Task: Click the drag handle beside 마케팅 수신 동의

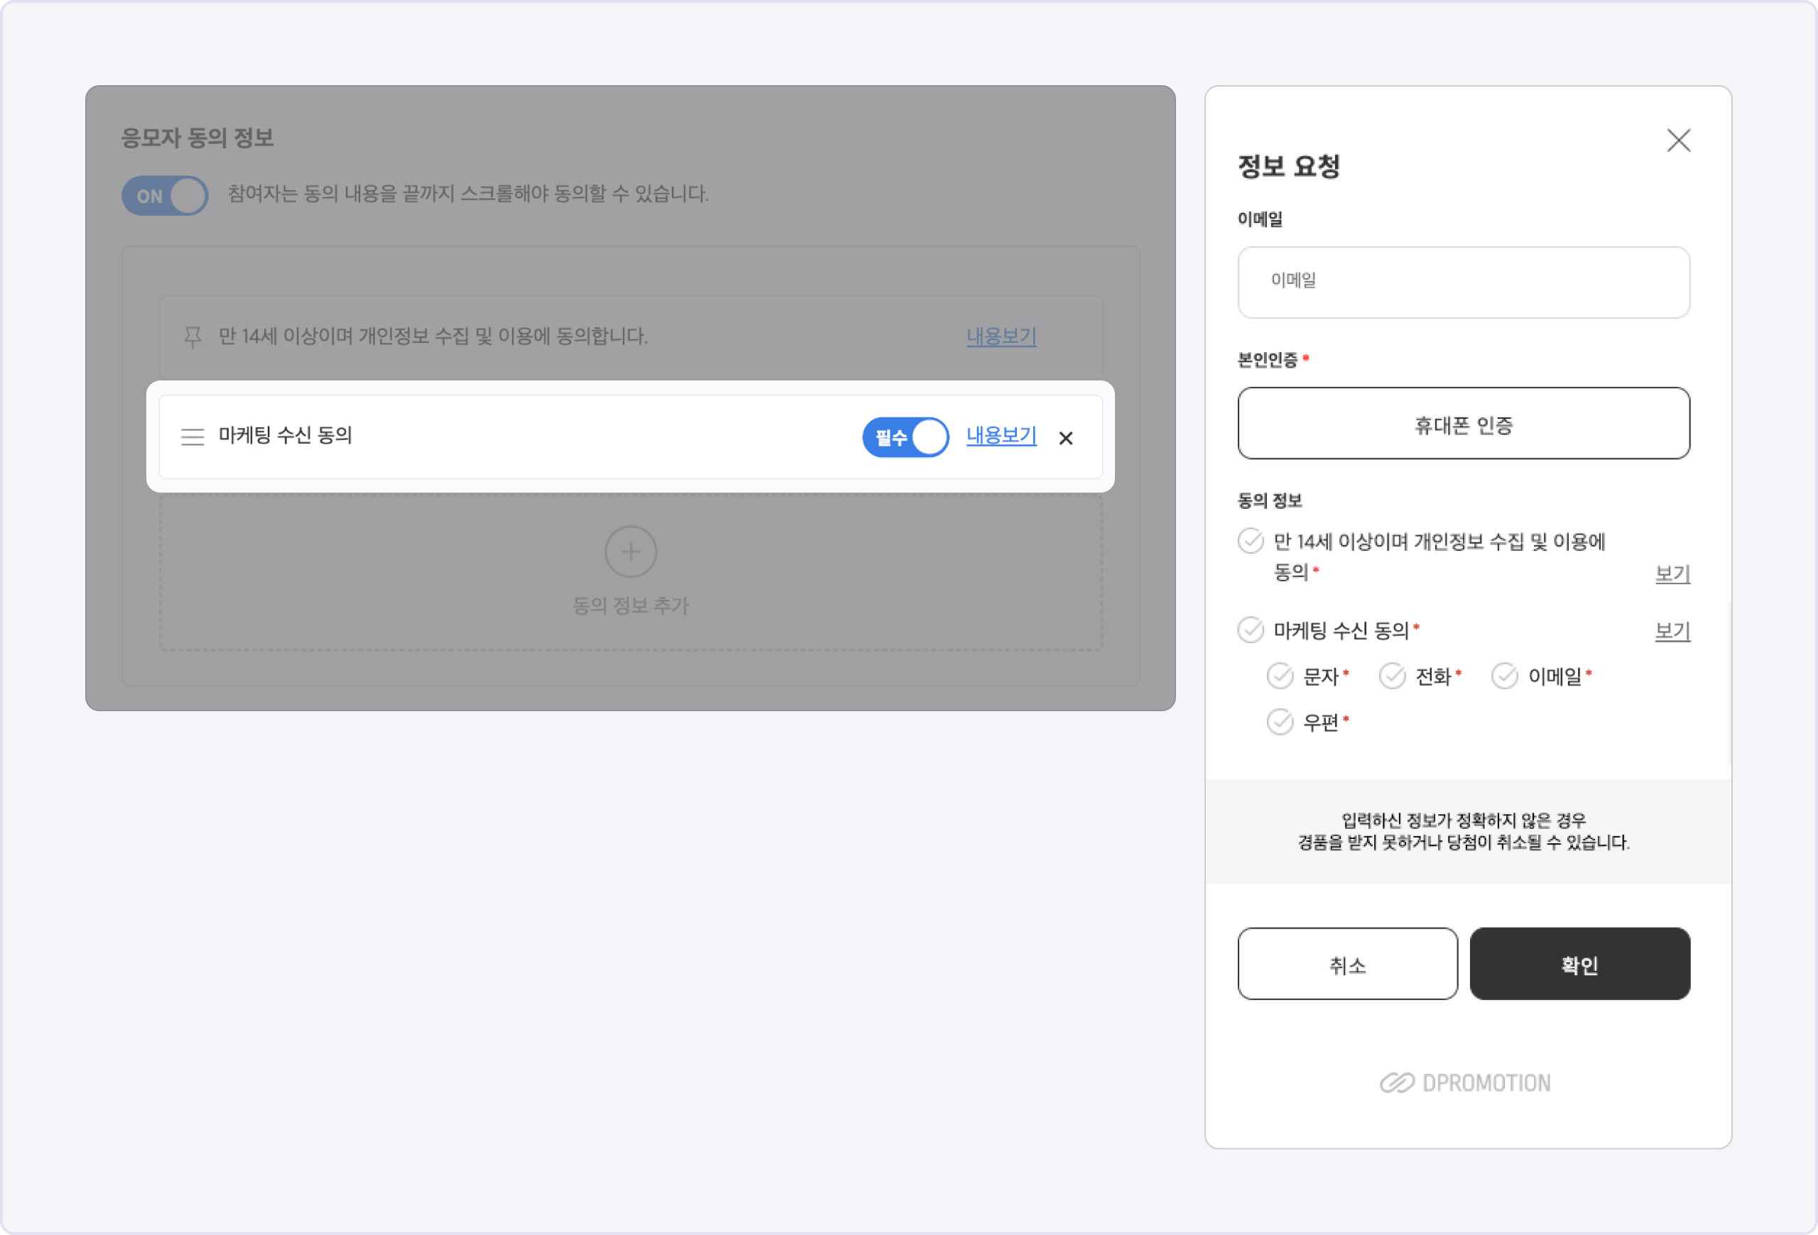Action: (192, 437)
